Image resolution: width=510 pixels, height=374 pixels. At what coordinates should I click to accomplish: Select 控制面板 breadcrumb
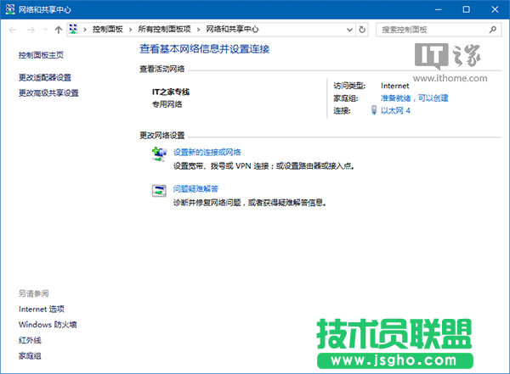(108, 29)
